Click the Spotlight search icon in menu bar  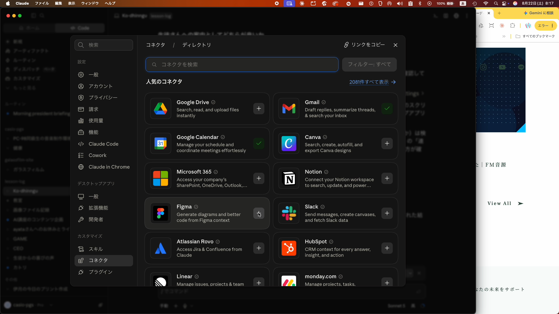tap(496, 3)
